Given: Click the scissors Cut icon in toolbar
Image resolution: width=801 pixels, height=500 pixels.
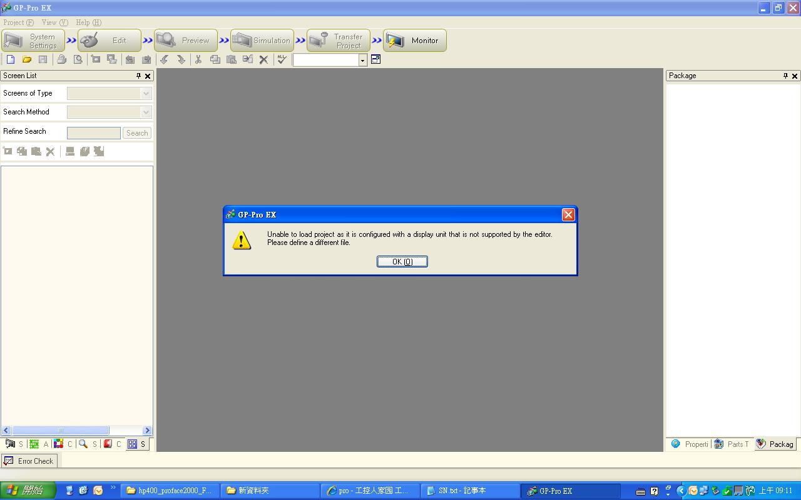Looking at the screenshot, I should 198,59.
